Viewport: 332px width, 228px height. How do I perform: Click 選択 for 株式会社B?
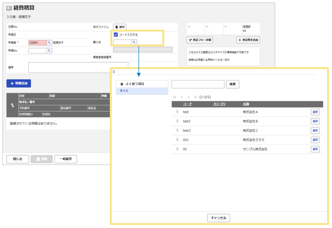coord(315,121)
